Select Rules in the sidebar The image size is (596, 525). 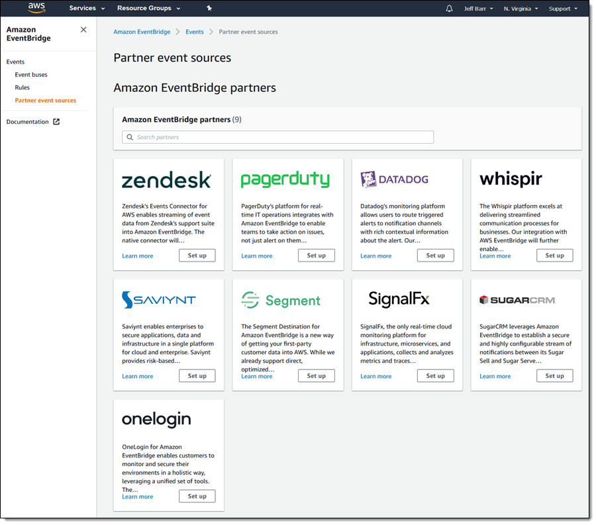[23, 87]
